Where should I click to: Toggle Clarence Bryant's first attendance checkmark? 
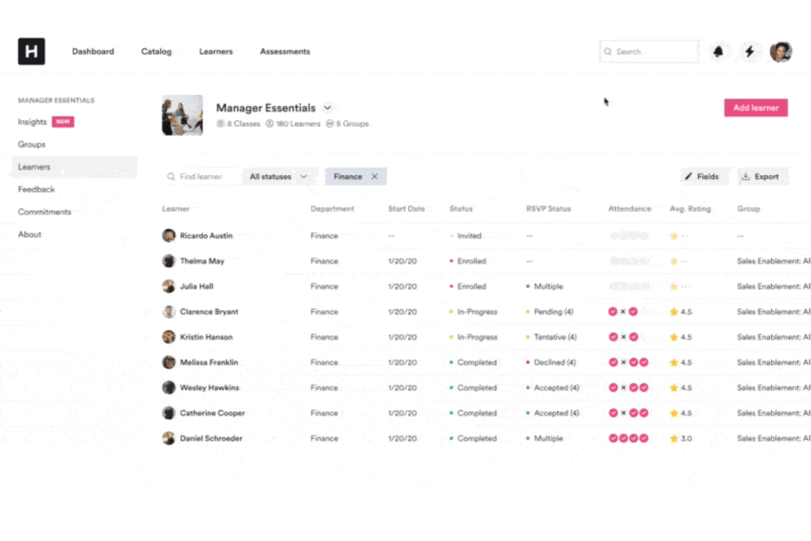pos(613,311)
